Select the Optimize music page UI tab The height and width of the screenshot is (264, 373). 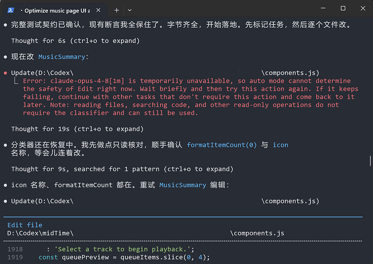[x=55, y=10]
